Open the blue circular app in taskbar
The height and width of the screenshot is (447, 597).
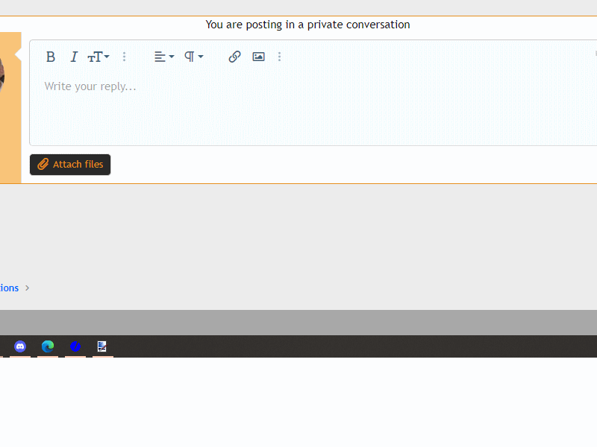tap(75, 346)
